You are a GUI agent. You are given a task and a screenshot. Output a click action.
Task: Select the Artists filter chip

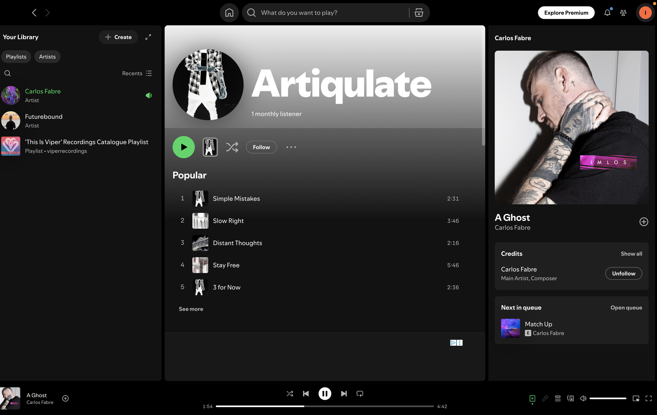(x=47, y=57)
